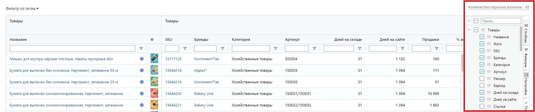Uncheck the SKU column checkbox

(482, 51)
